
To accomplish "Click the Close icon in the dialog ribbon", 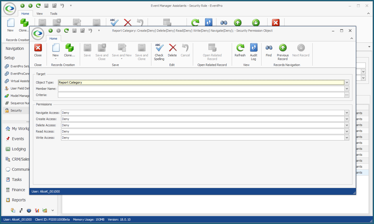I will pyautogui.click(x=38, y=48).
